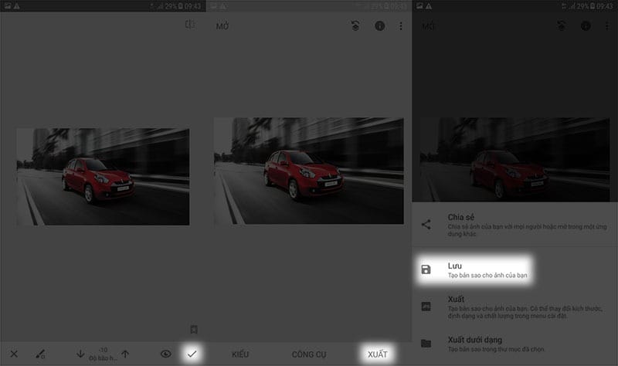Open the highlighted XUẤT tab
The height and width of the screenshot is (366, 618).
coord(378,354)
